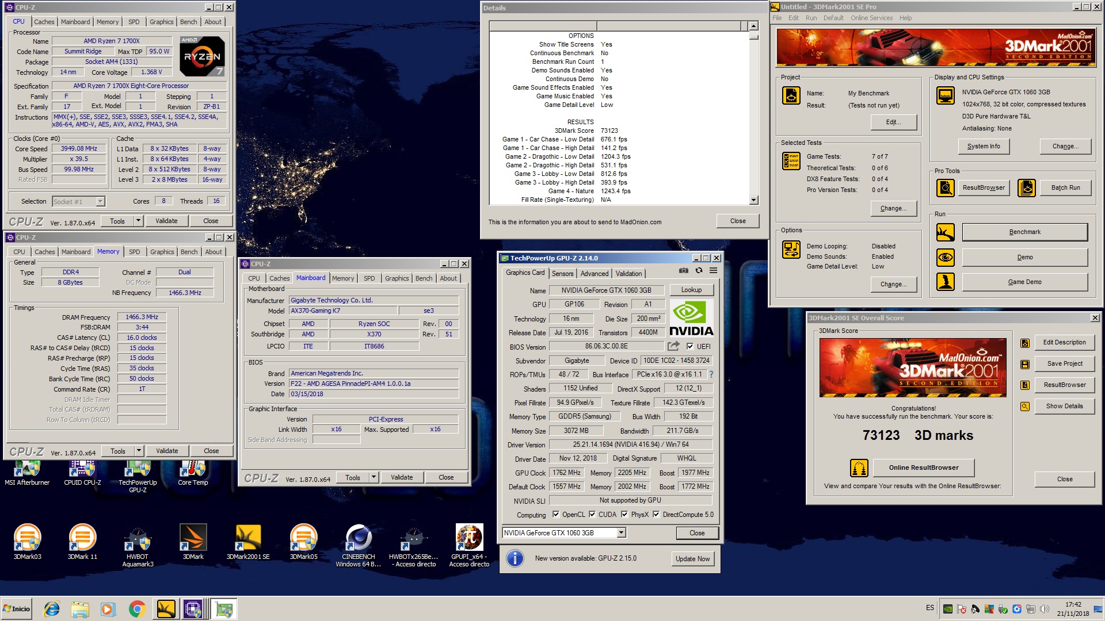Image resolution: width=1105 pixels, height=621 pixels.
Task: Click the floppy disk icon beside Save Project
Action: pyautogui.click(x=1025, y=365)
